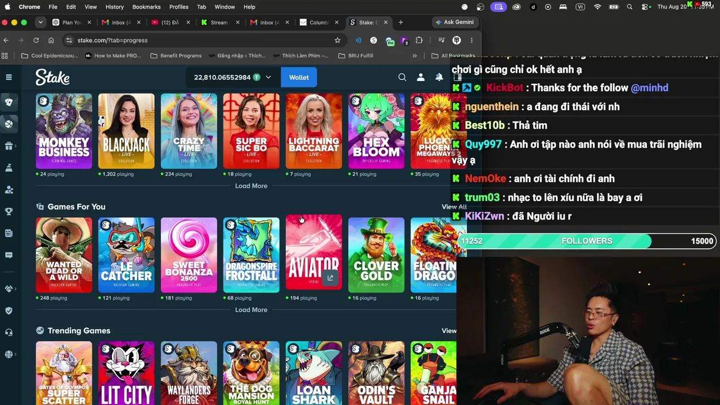Go back to the previous page
Viewport: 720px width, 405px height.
(6, 40)
